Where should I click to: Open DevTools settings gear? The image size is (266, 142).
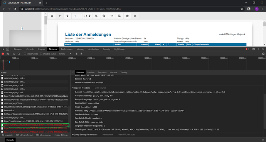tap(253, 49)
